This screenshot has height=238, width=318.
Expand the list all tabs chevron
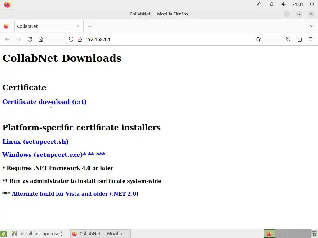click(312, 26)
